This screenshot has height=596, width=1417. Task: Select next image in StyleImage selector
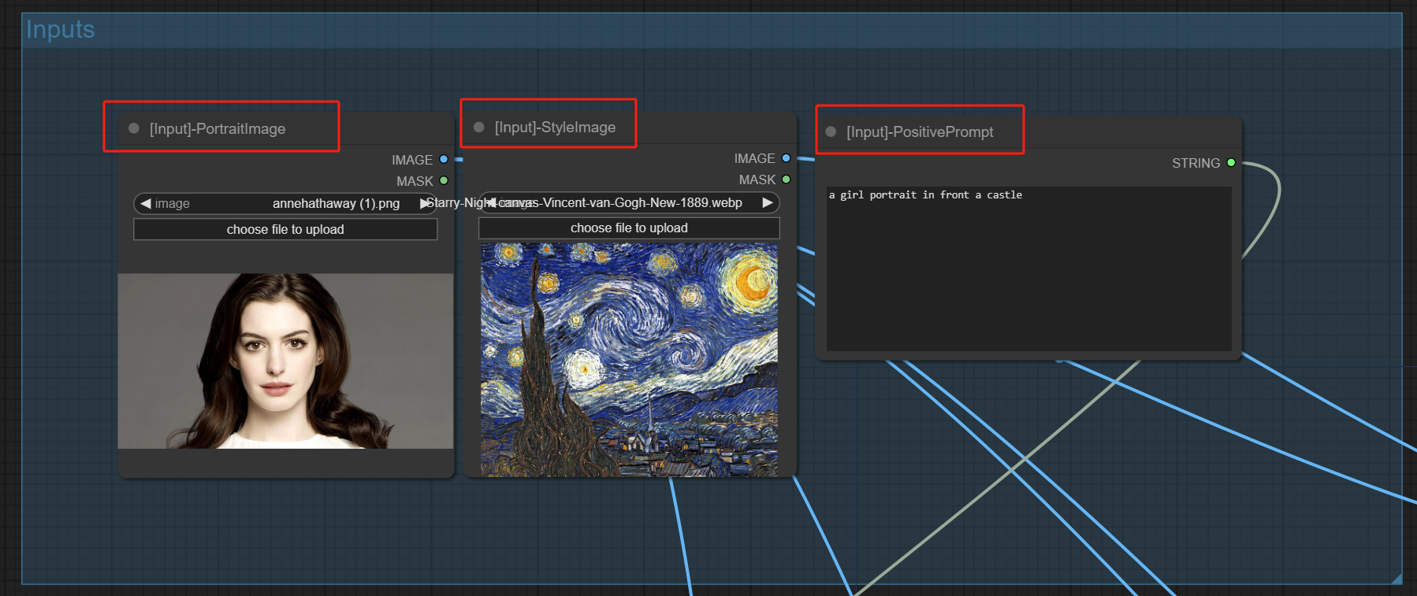pos(768,202)
